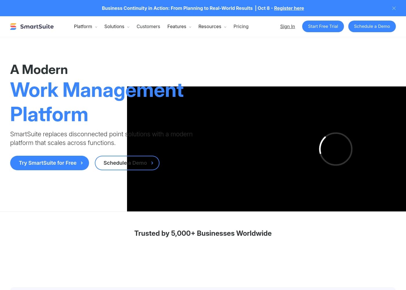This screenshot has width=406, height=290.
Task: Open the Solutions menu
Action: click(114, 26)
